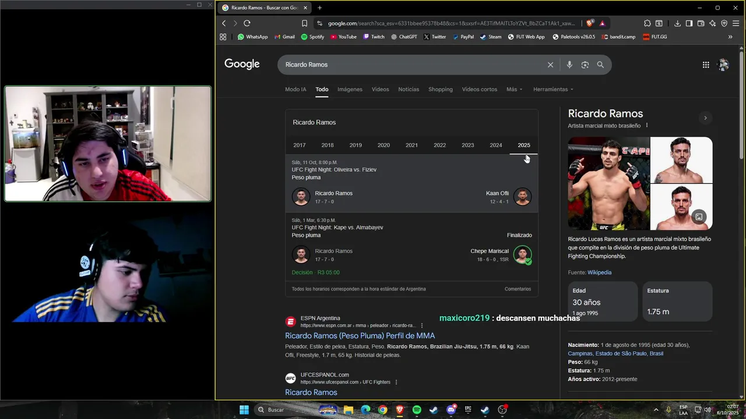Reload the page with refresh icon
This screenshot has width=746, height=419.
(247, 23)
